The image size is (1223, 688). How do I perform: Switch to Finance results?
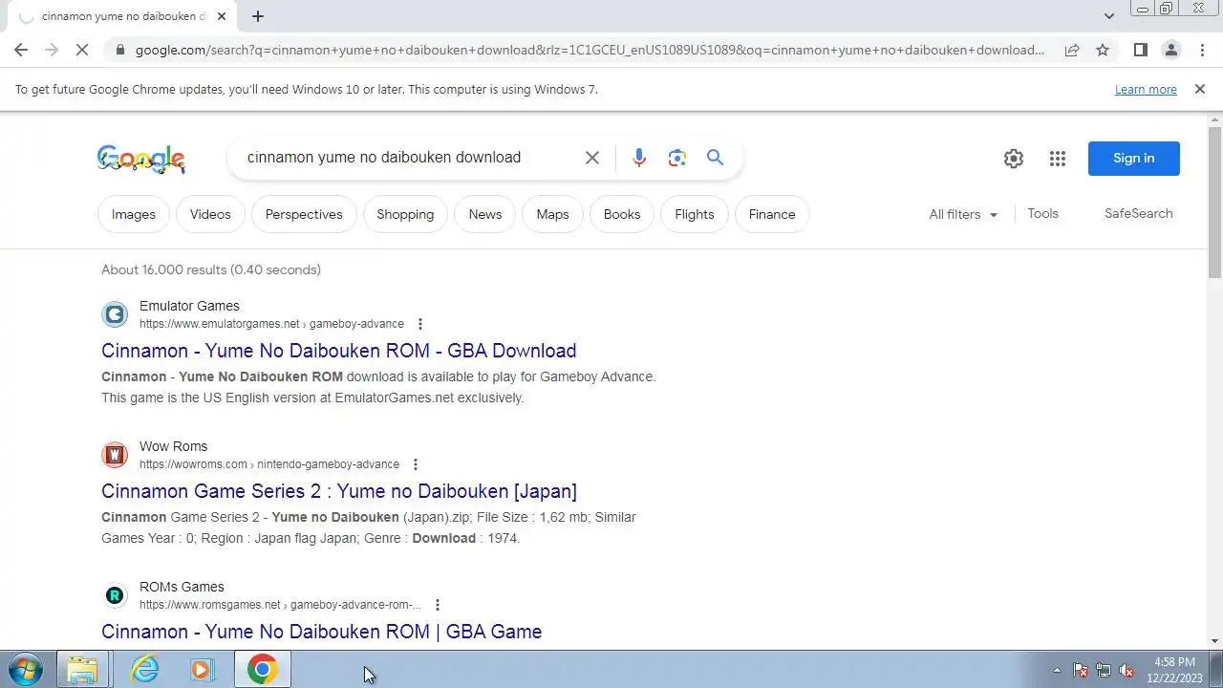coord(772,214)
